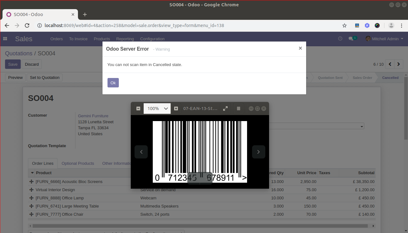Open a new Chrome tab with plus

click(85, 14)
